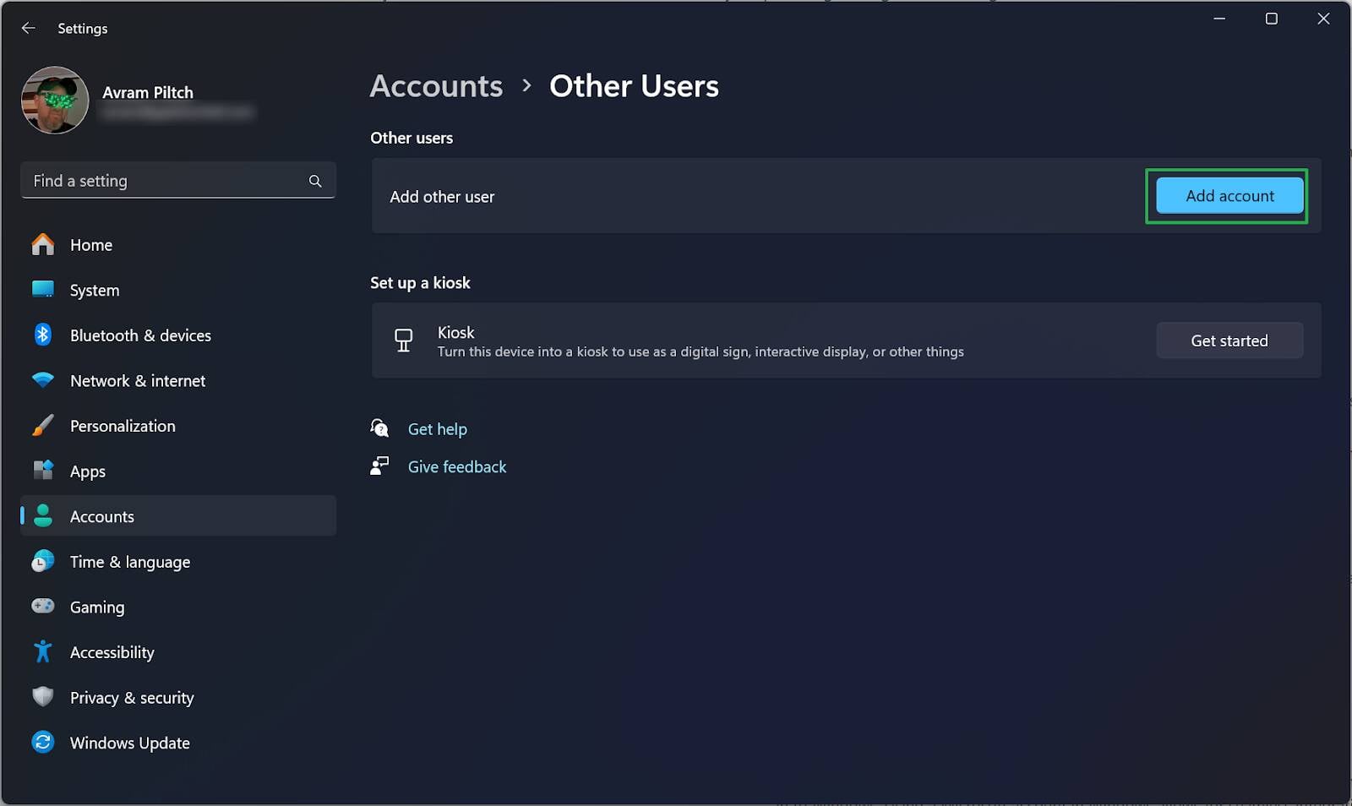Click the Windows Update sync icon
Viewport: 1352px width, 806px height.
point(42,743)
